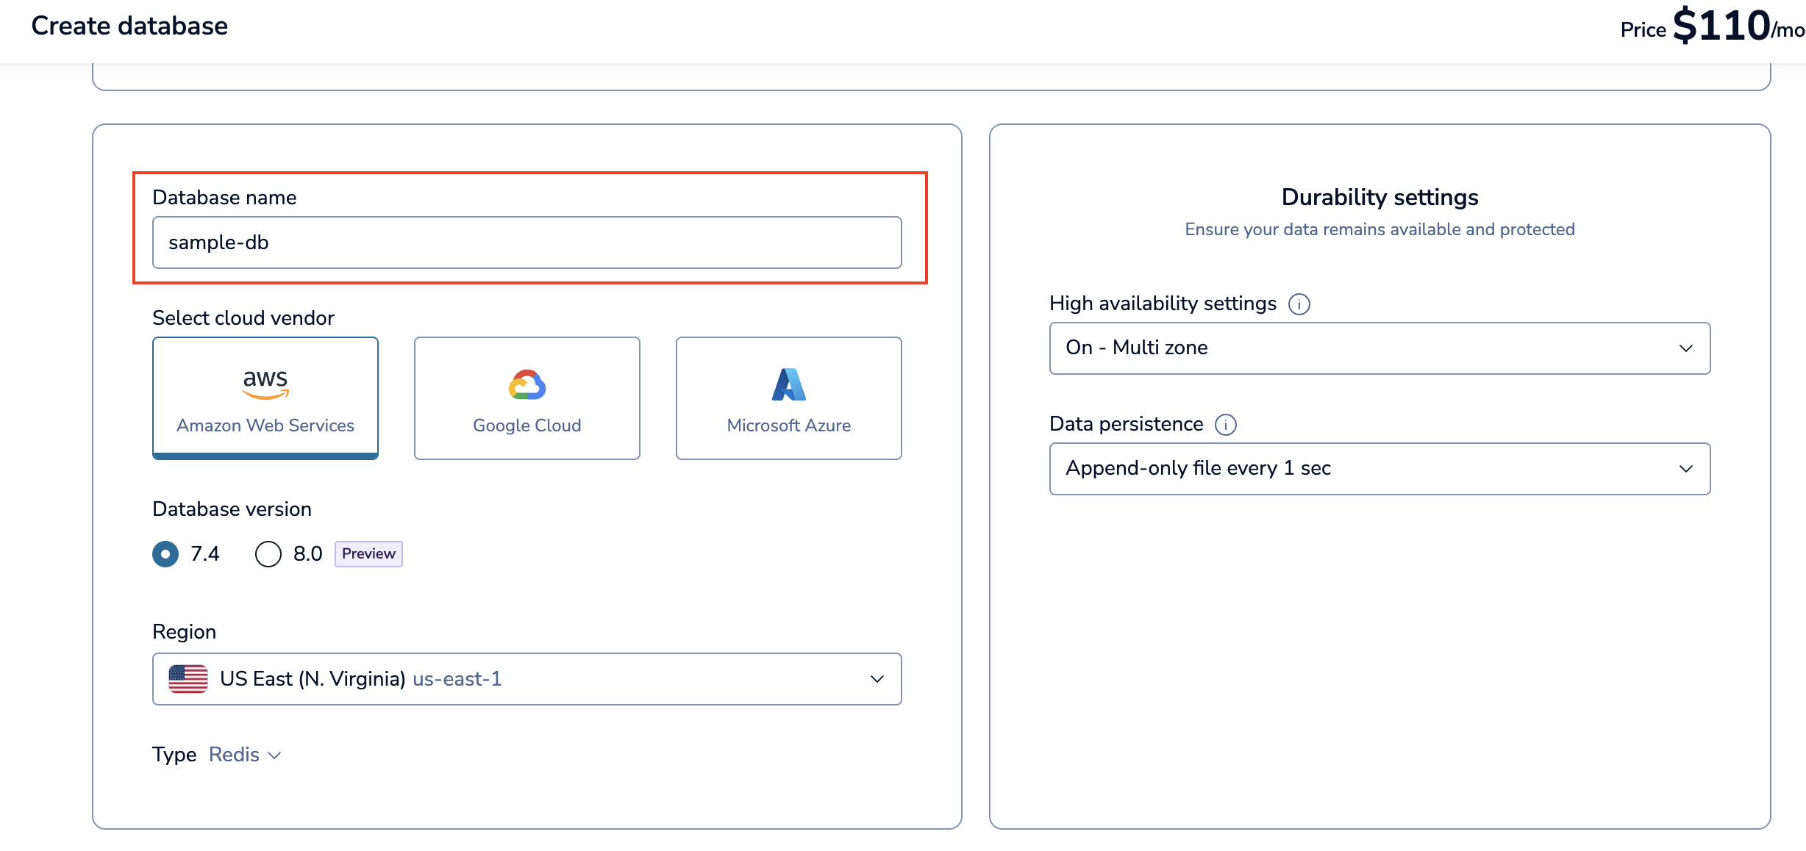The height and width of the screenshot is (851, 1806).
Task: Open US East (N. Virginia) region dropdown
Action: 527,679
